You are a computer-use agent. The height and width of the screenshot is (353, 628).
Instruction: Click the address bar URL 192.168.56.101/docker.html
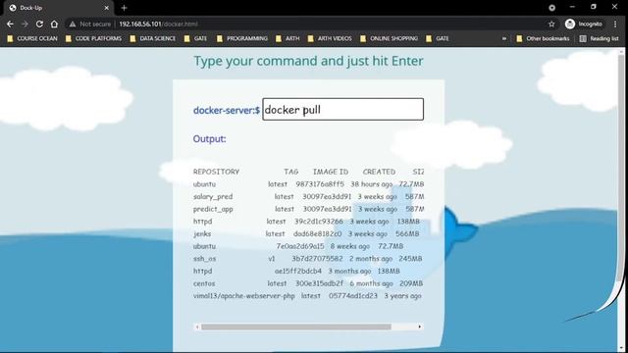coord(158,24)
